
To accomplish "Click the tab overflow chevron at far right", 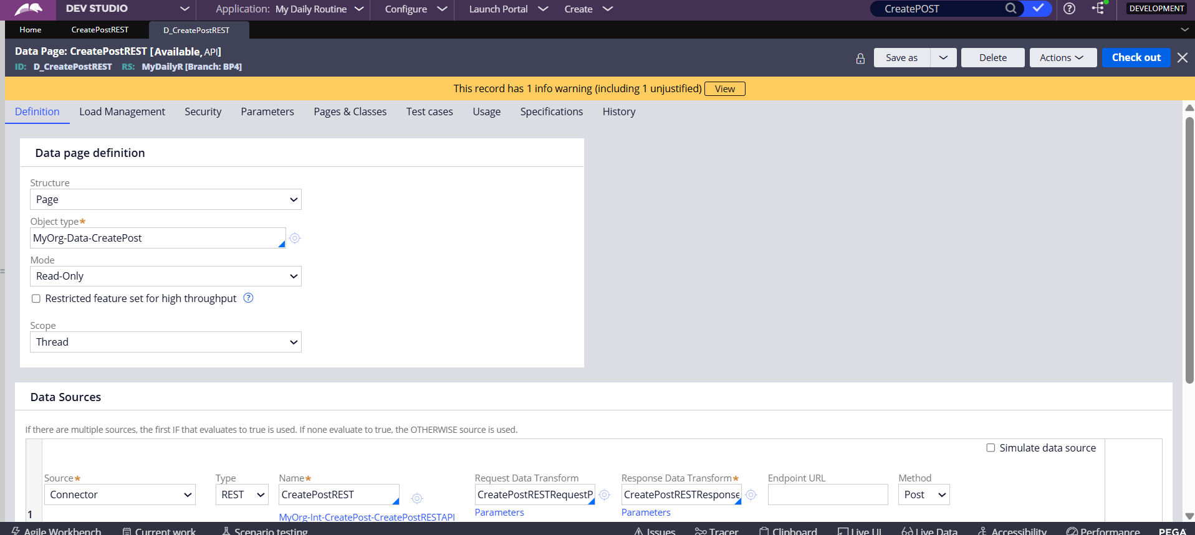I will [1184, 29].
